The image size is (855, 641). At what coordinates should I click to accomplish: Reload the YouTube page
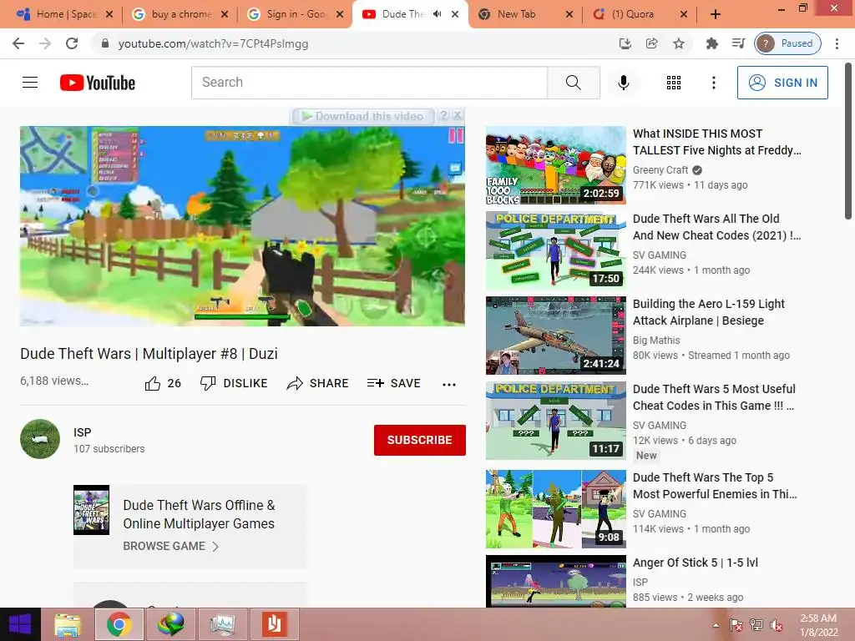click(72, 43)
